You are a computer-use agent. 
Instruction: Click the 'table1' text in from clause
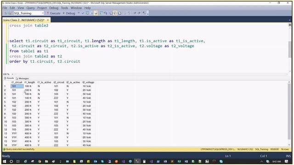click(28, 51)
